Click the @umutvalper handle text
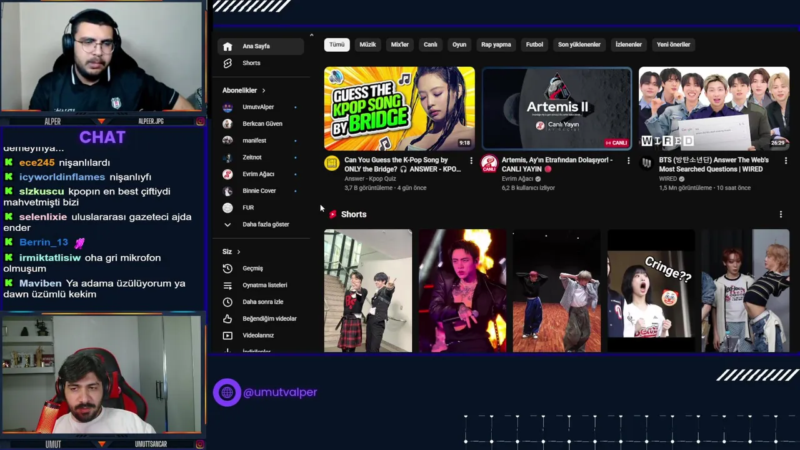800x450 pixels. [x=280, y=392]
